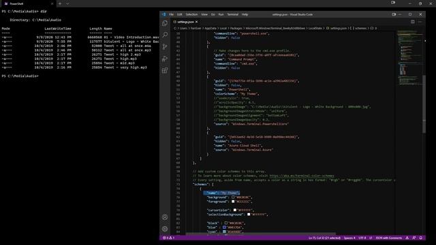Open the Edit menu
Screen dimensions: 436x245
(180, 14)
